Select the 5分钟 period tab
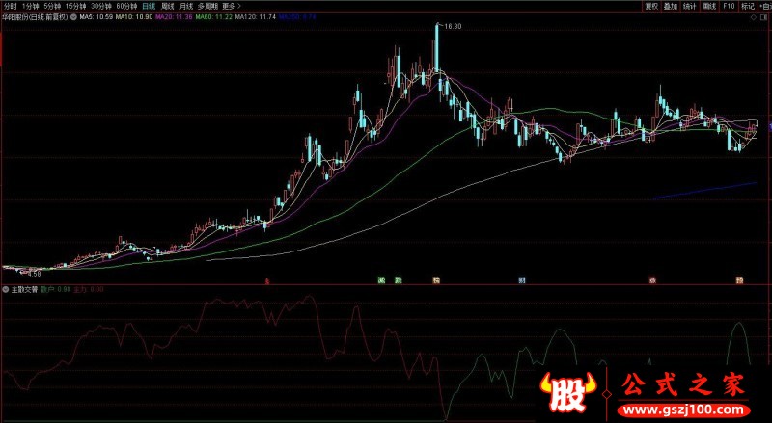Image resolution: width=772 pixels, height=423 pixels. pos(52,6)
